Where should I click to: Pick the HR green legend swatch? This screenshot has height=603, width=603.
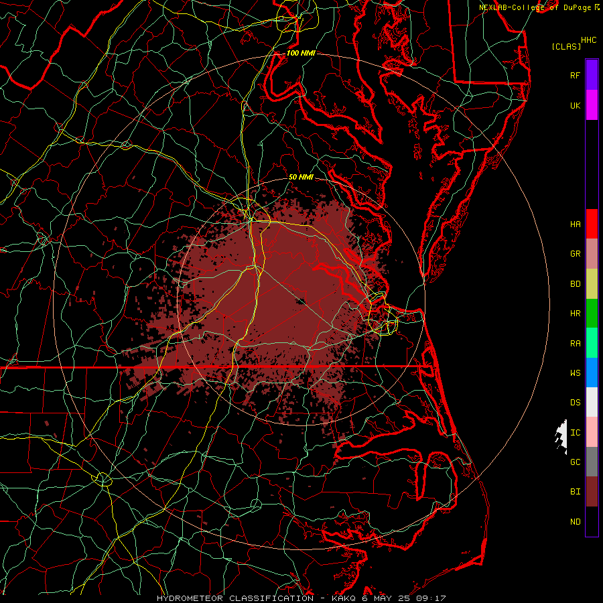(x=592, y=314)
